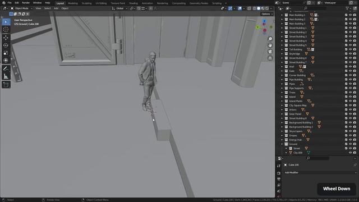Disable rendering for the Trees collection
359x202 pixels.
click(x=355, y=93)
